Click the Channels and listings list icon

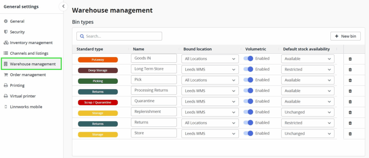(6, 53)
